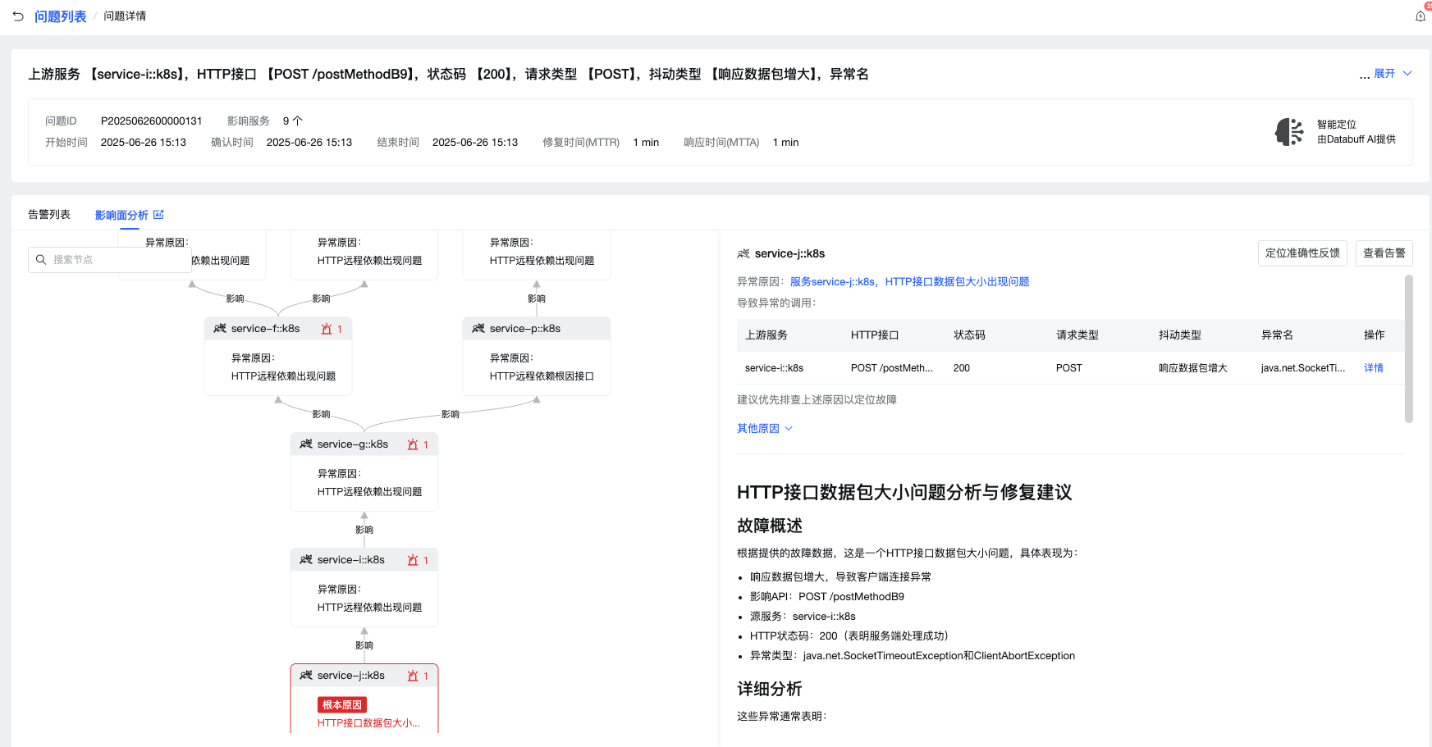The height and width of the screenshot is (747, 1432).
Task: Click the 定位准确性反馈 button
Action: coord(1302,253)
